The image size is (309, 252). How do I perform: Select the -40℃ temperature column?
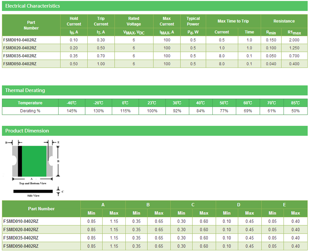71,103
